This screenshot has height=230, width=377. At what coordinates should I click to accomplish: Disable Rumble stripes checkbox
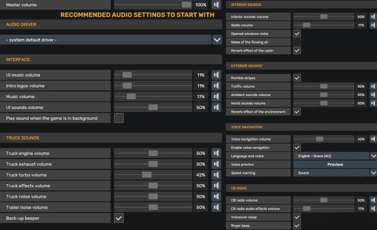(297, 78)
